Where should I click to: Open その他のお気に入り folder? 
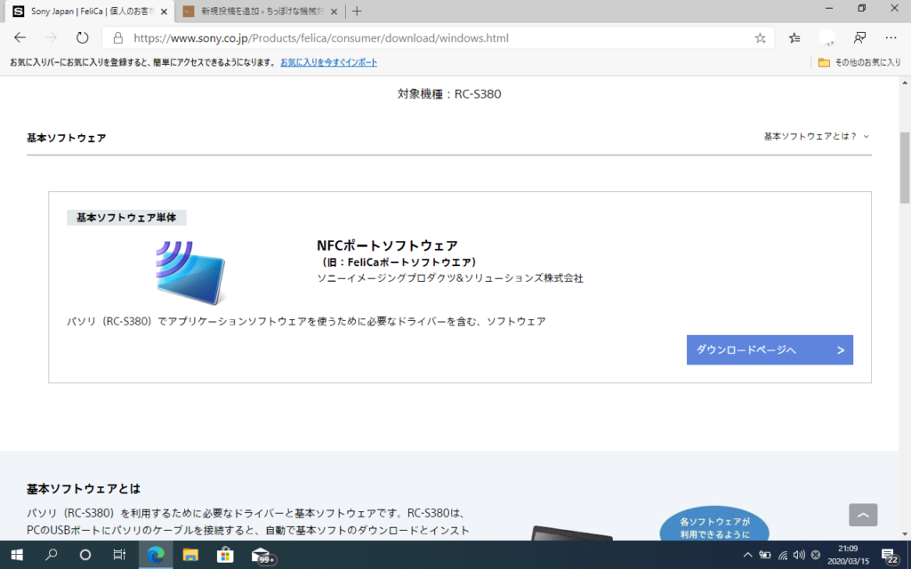click(860, 62)
